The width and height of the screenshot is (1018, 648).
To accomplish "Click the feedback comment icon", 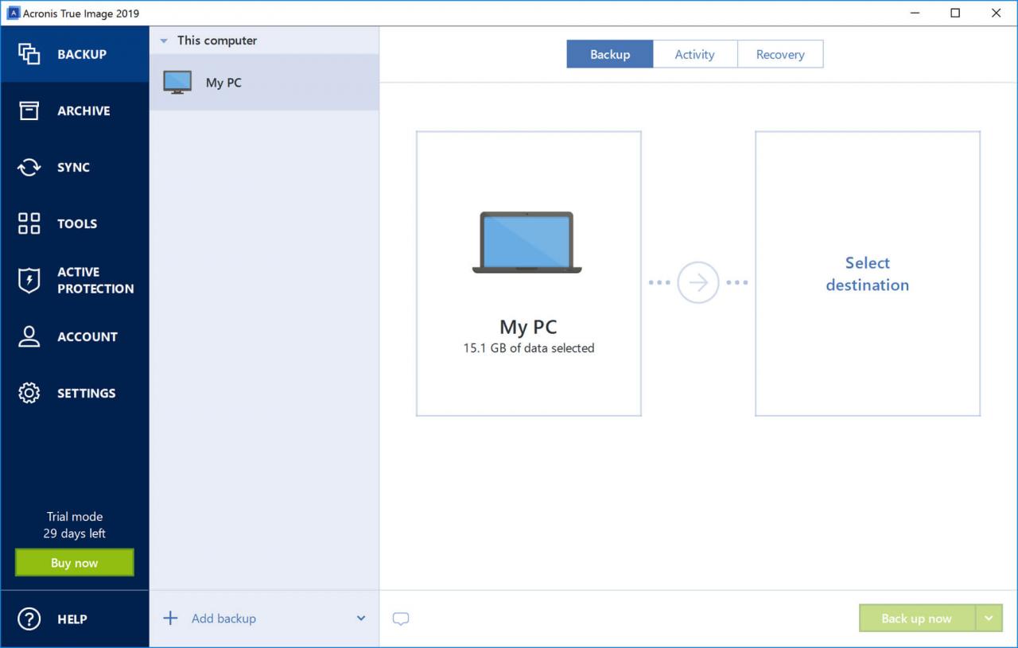I will point(401,618).
